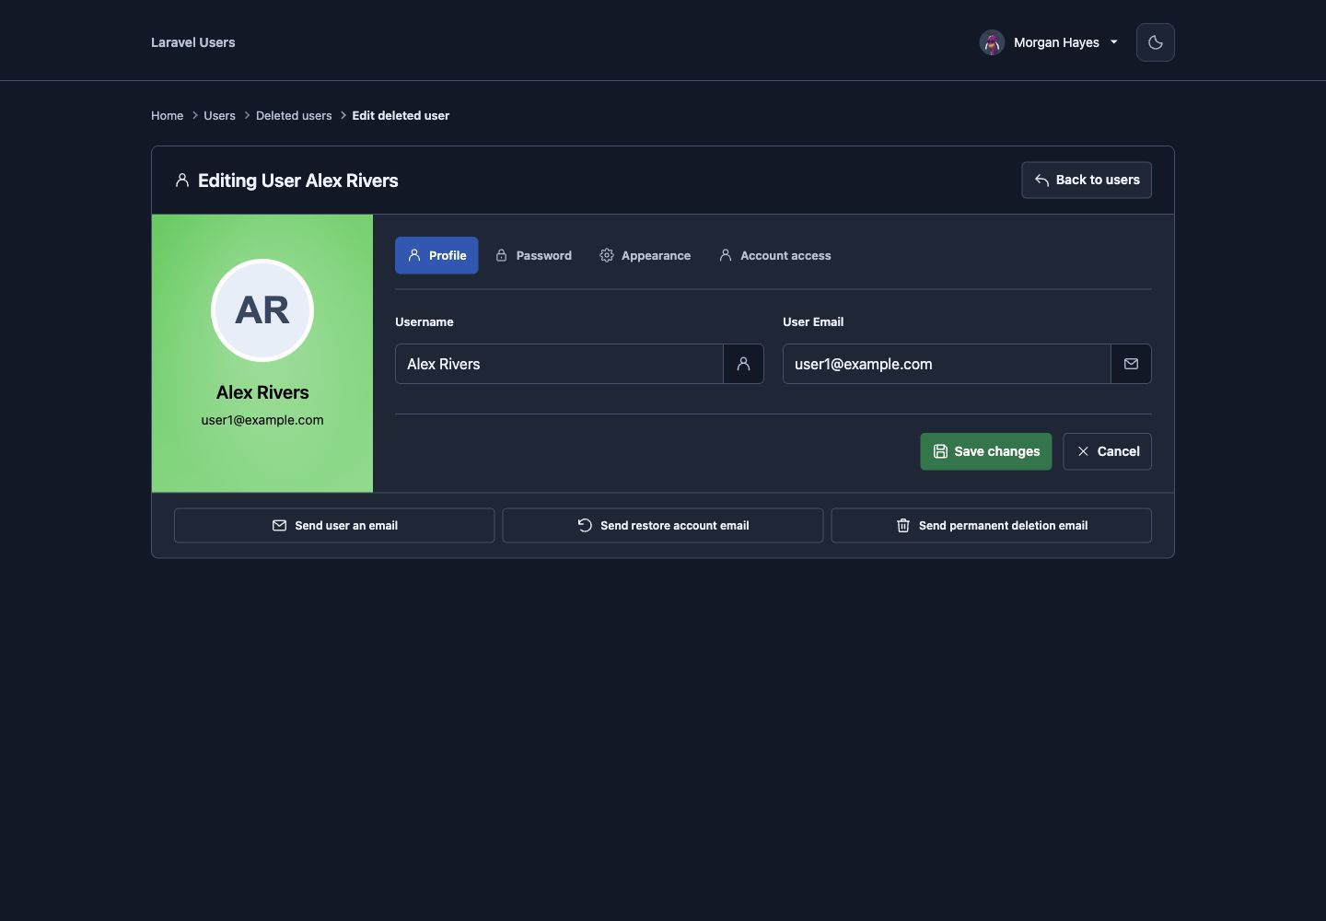Select the Profile tab
Image resolution: width=1326 pixels, height=921 pixels.
pyautogui.click(x=436, y=255)
